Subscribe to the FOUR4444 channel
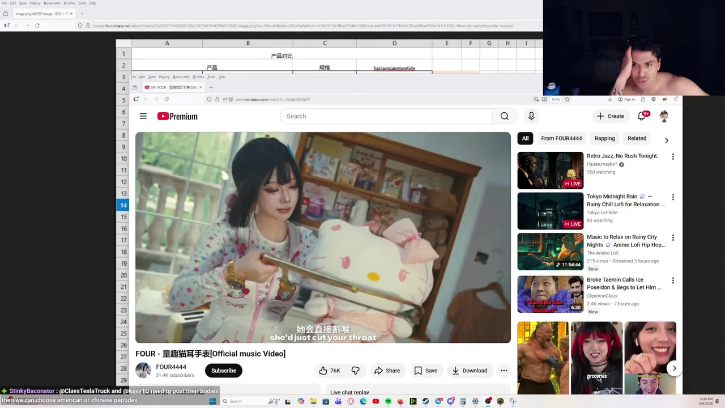The image size is (725, 408). (x=224, y=371)
